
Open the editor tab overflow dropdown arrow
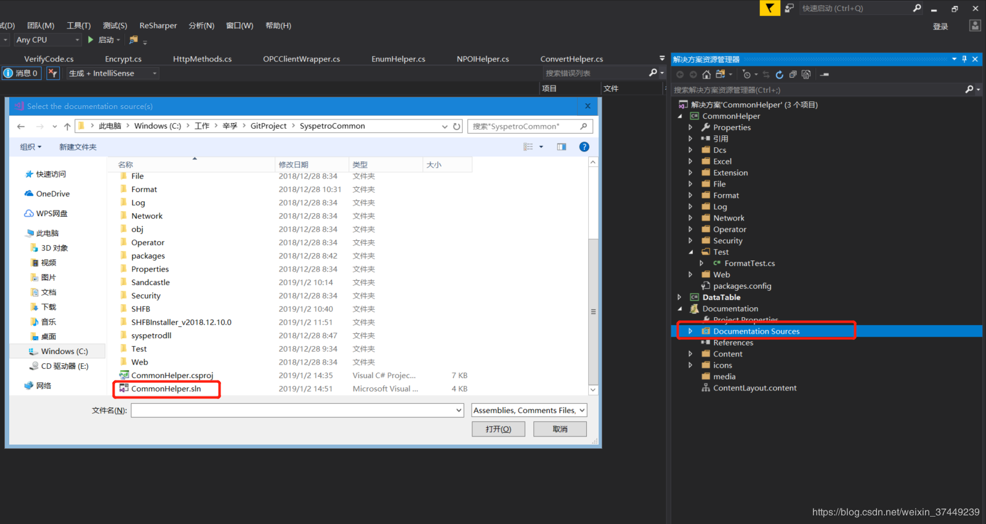[662, 58]
